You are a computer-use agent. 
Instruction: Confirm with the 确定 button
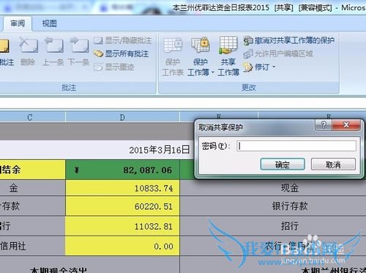click(283, 164)
